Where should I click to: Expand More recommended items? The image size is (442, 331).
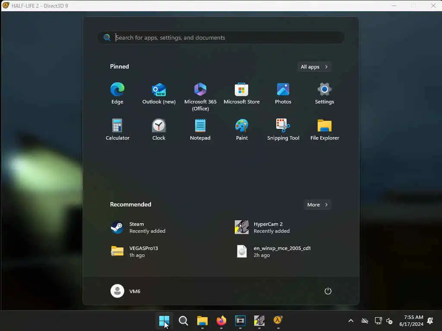(317, 205)
